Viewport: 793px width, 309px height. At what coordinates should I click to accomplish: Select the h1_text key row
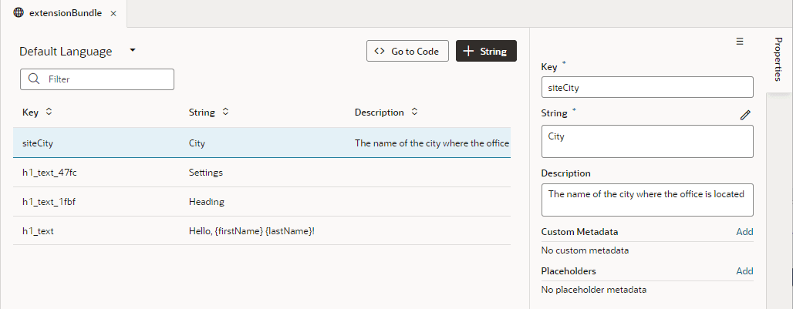click(x=262, y=230)
